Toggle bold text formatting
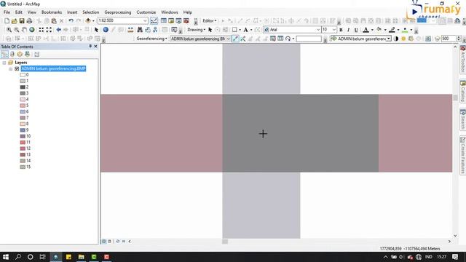This screenshot has height=262, width=466. tap(341, 30)
